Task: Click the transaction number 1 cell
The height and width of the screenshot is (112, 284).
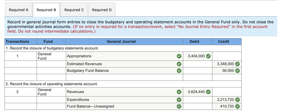Action: (x=21, y=56)
